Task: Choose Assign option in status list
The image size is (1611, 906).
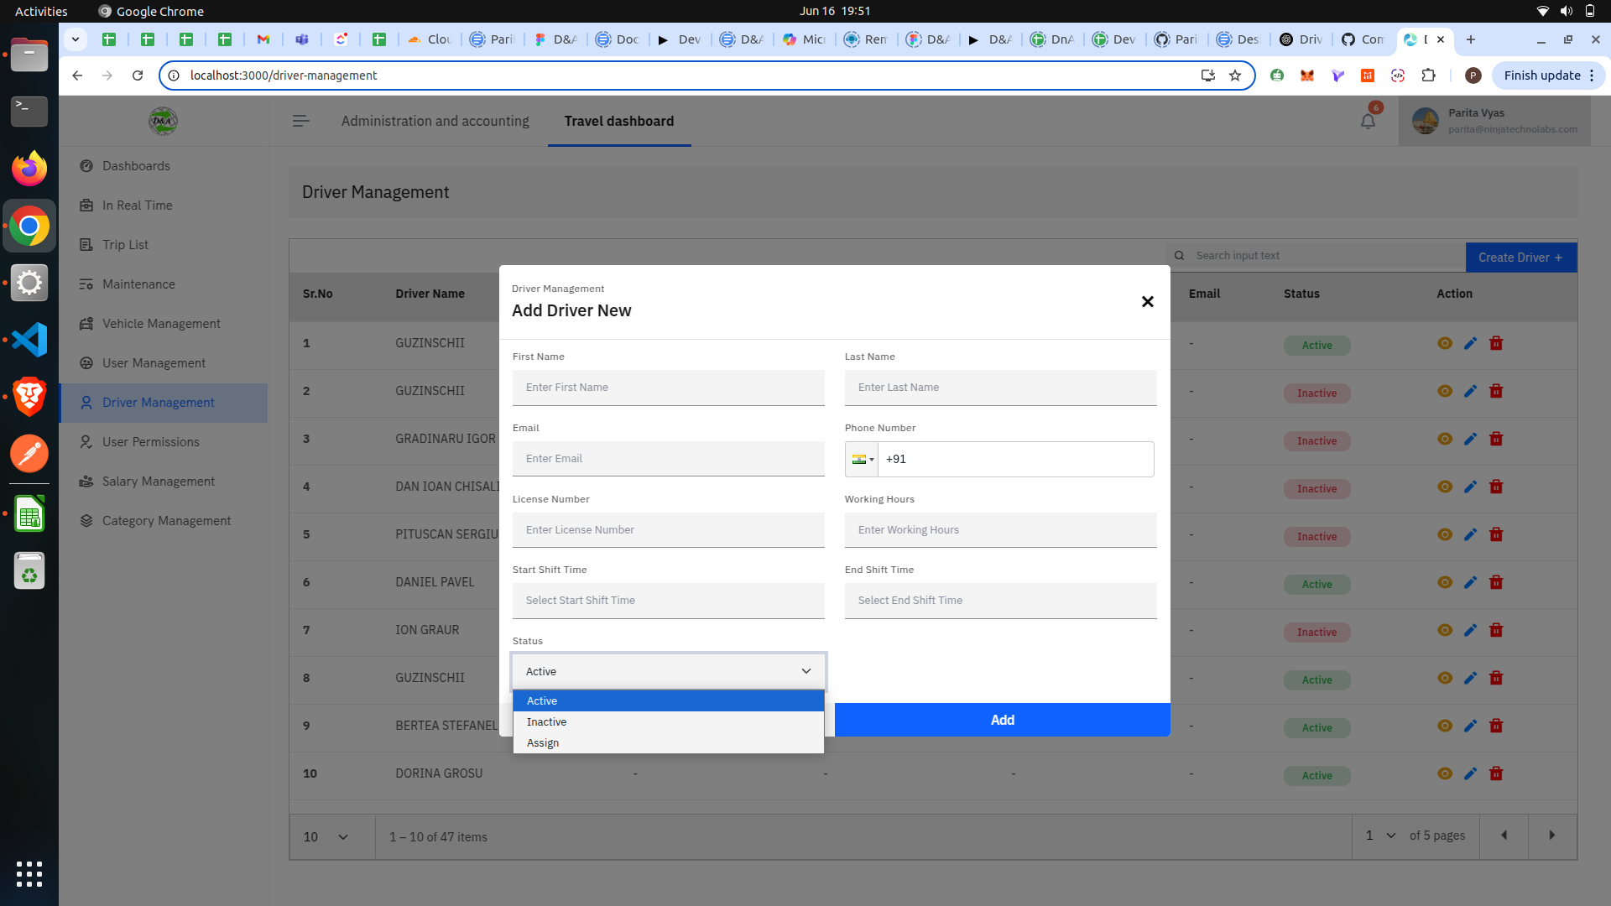Action: point(543,742)
